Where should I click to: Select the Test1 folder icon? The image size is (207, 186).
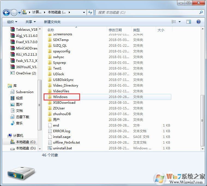point(50,68)
